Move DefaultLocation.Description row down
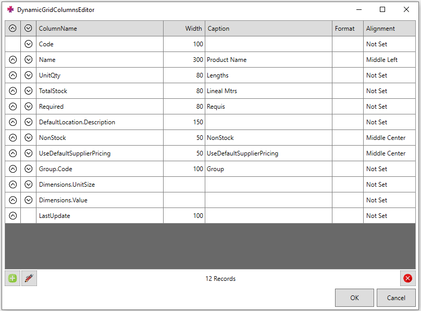The image size is (421, 311). click(x=29, y=122)
